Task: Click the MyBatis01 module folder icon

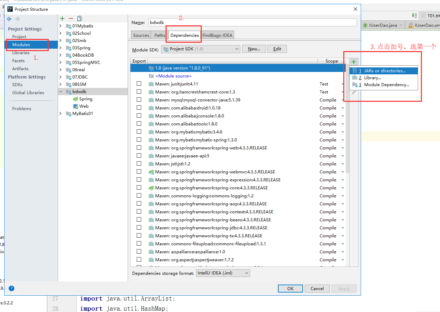Action: click(69, 114)
